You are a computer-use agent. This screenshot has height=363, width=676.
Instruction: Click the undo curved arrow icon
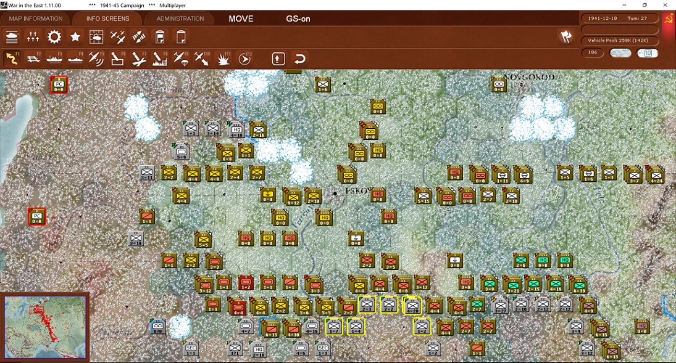point(299,59)
